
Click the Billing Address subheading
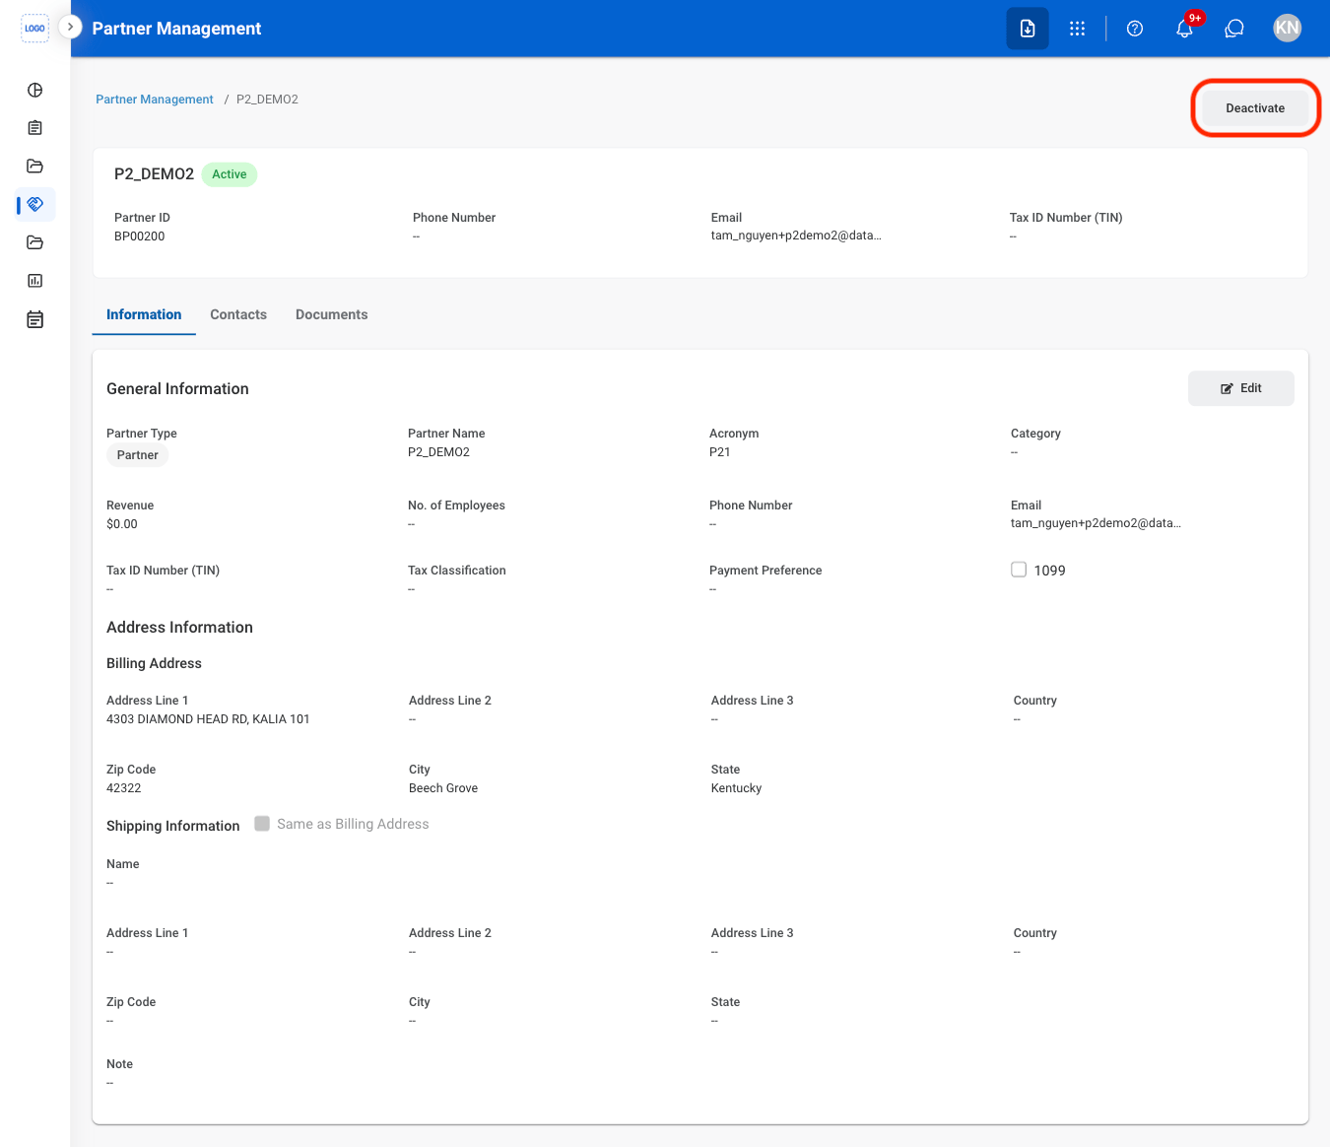(154, 663)
